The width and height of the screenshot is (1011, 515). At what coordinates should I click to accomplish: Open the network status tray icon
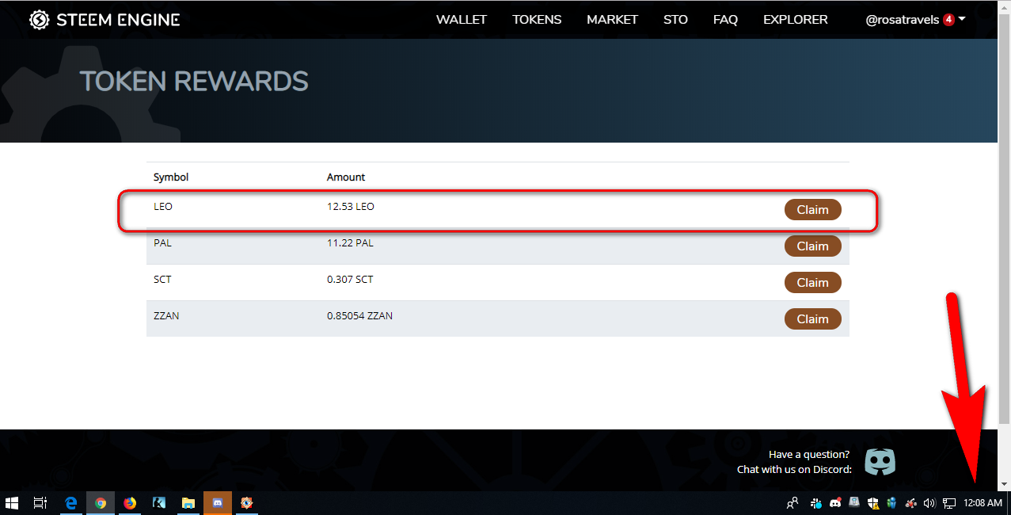(x=949, y=503)
